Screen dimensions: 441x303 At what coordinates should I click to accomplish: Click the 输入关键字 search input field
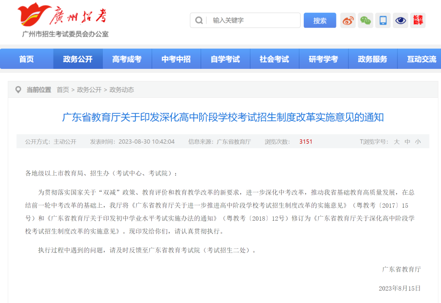tap(245, 20)
